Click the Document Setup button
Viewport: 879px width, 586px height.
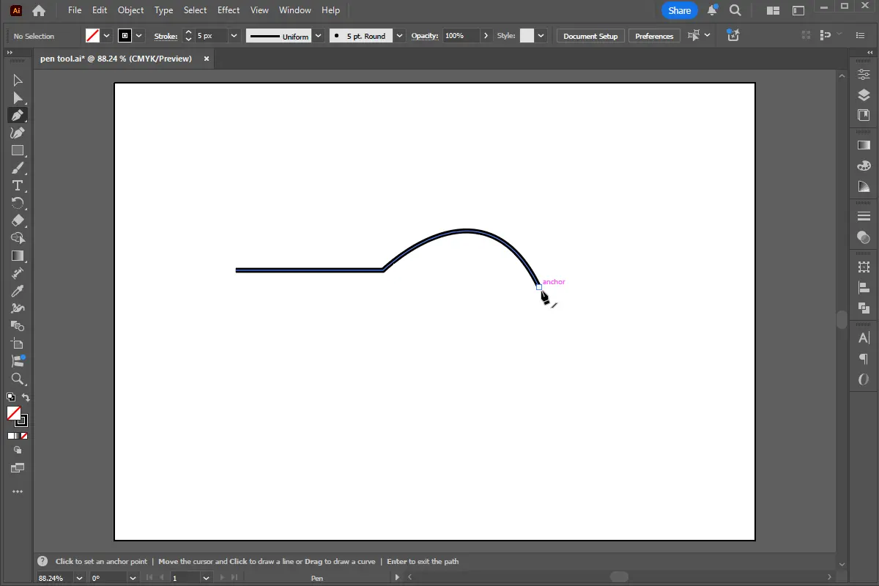click(590, 35)
